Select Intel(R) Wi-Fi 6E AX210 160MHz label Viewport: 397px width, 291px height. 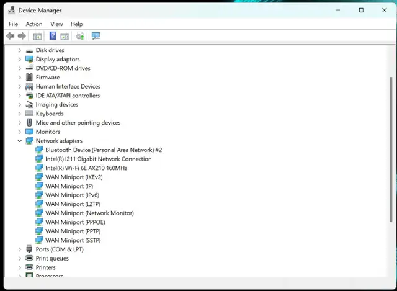86,168
